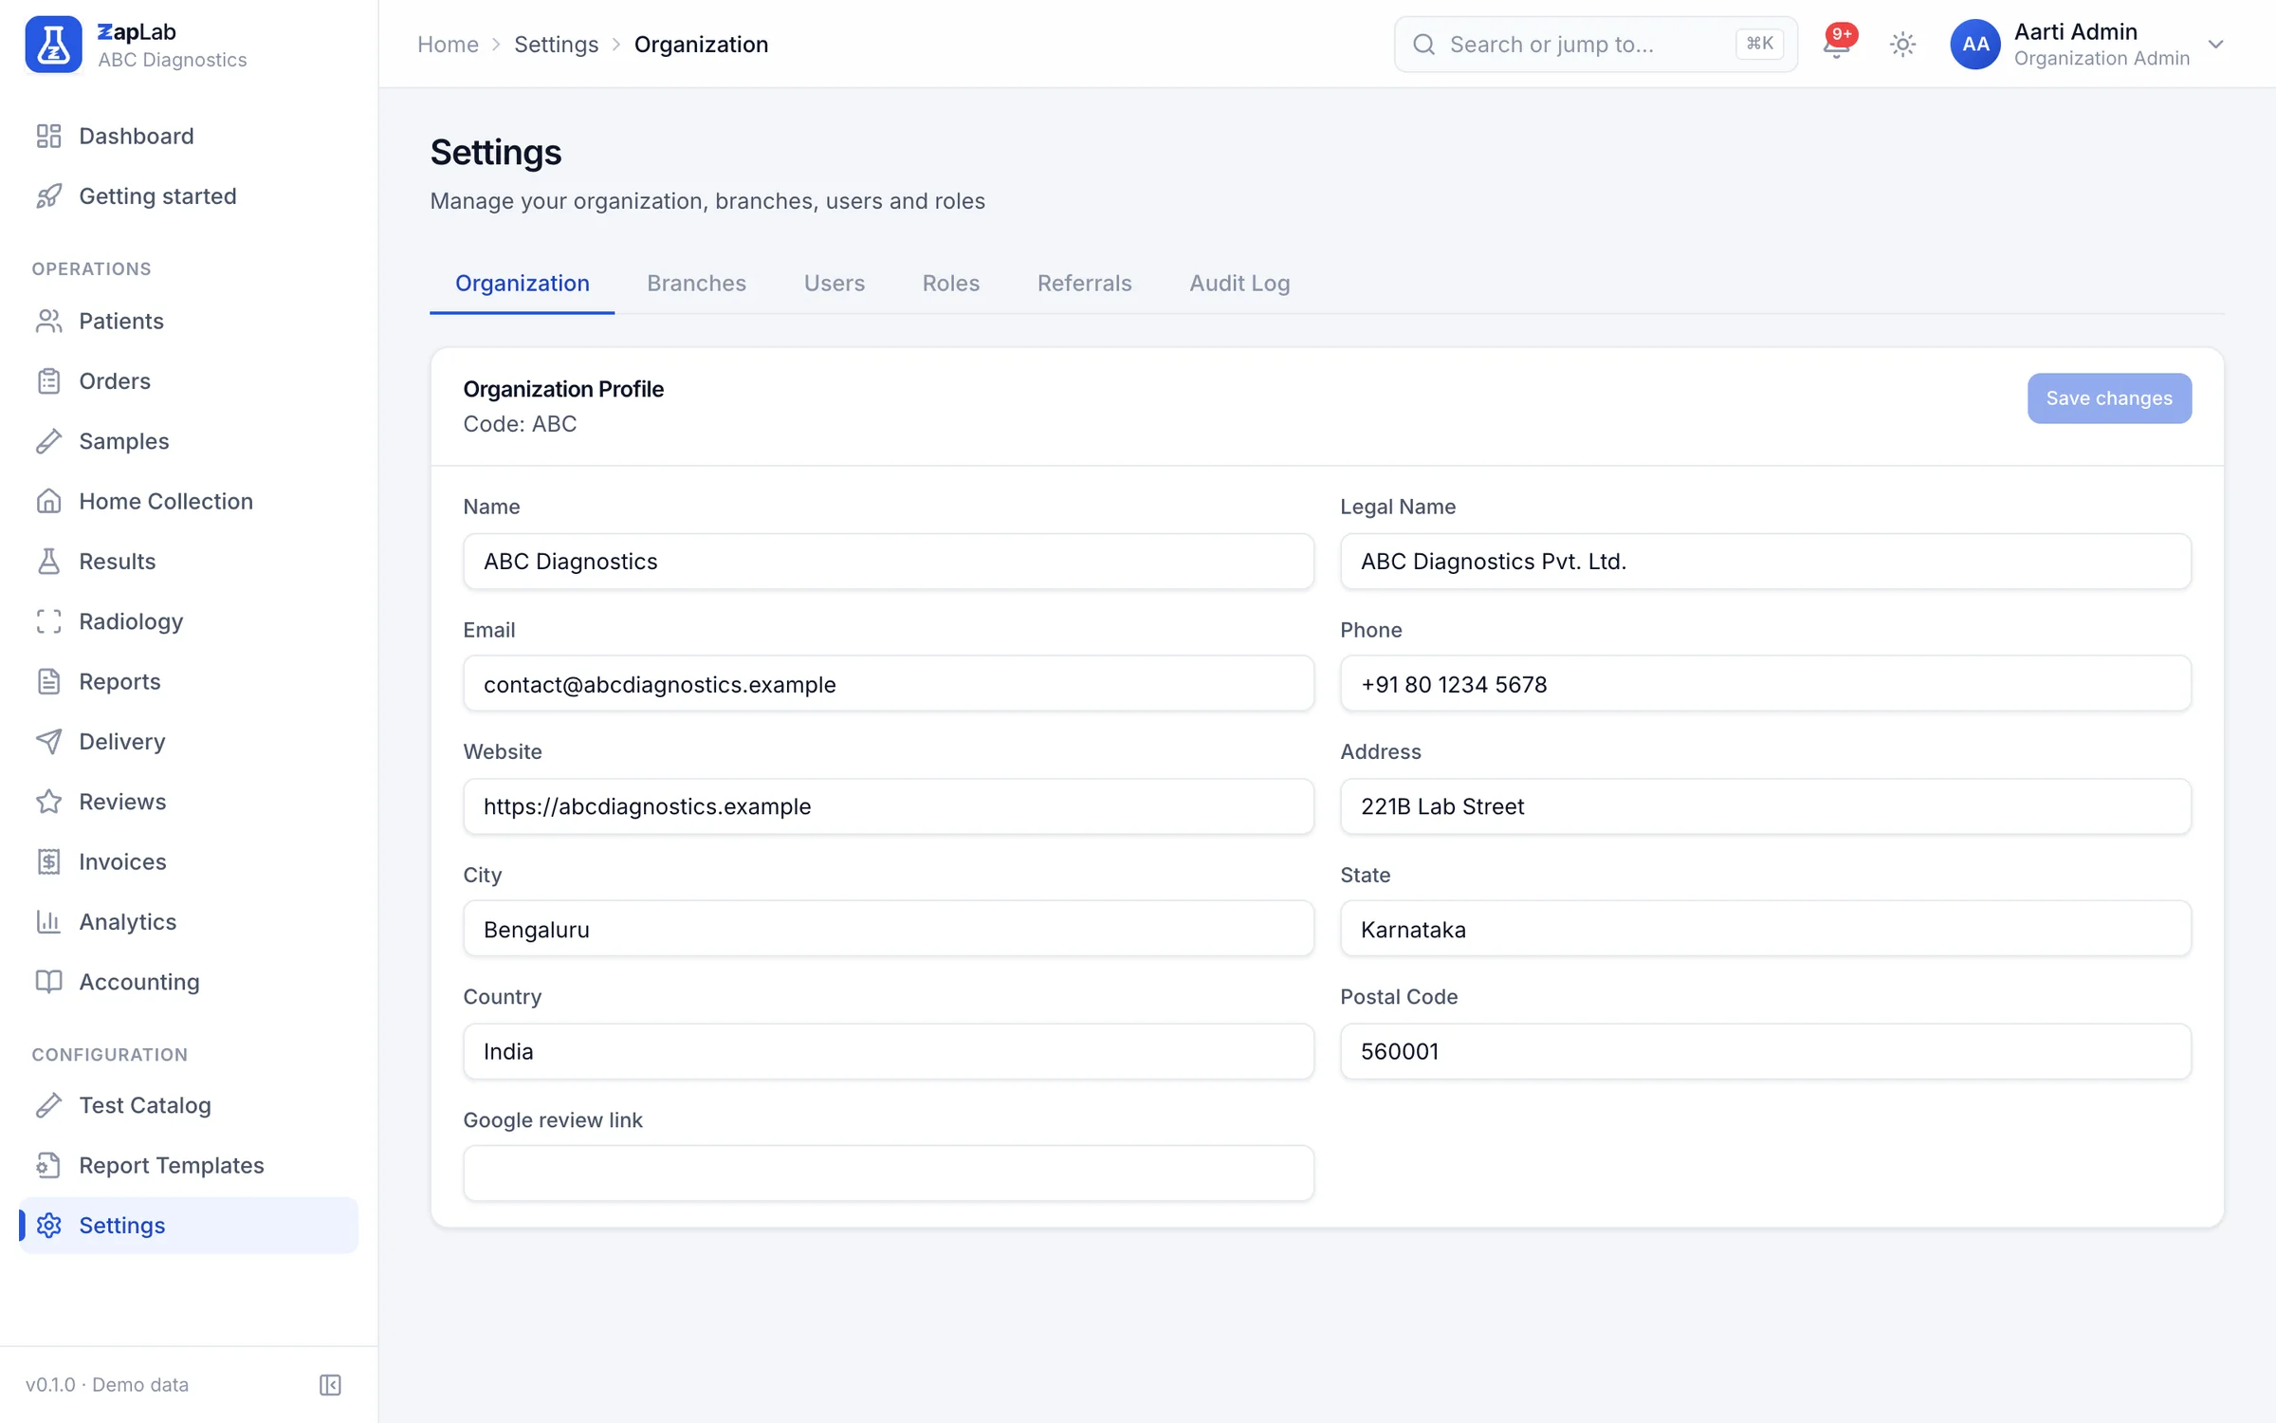
Task: Click the Invoices receipt icon
Action: (x=48, y=861)
